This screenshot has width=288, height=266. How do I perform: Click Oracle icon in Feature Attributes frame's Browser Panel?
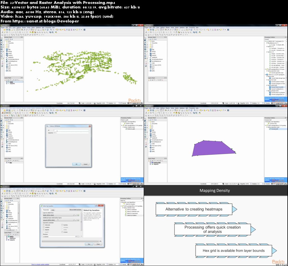[x=7, y=134]
